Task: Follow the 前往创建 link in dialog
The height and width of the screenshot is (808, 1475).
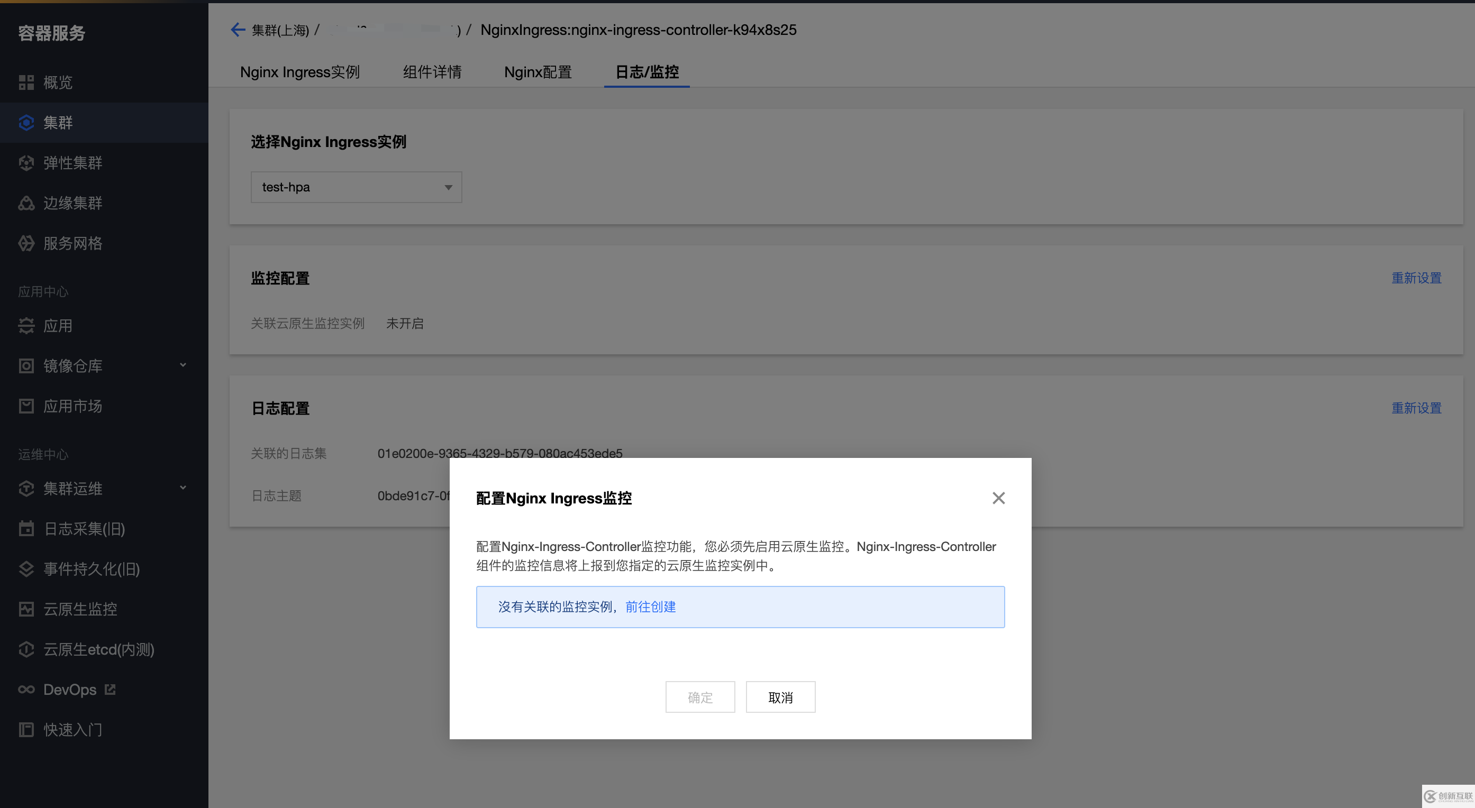Action: click(x=650, y=607)
